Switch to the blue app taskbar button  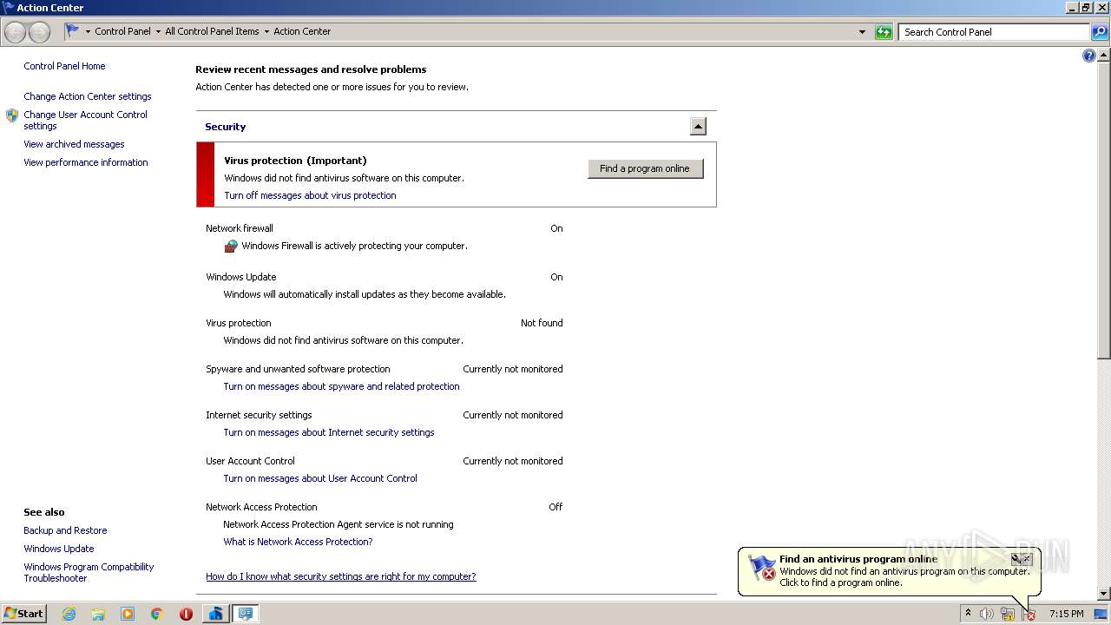pyautogui.click(x=215, y=614)
